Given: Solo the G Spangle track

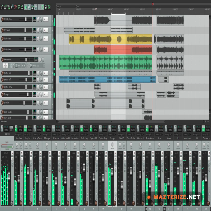Looking at the screenshot, I should pos(47,30).
